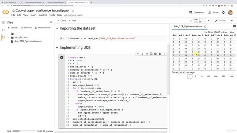Expand the sample_data folder
237x133 pixels.
click(8, 37)
